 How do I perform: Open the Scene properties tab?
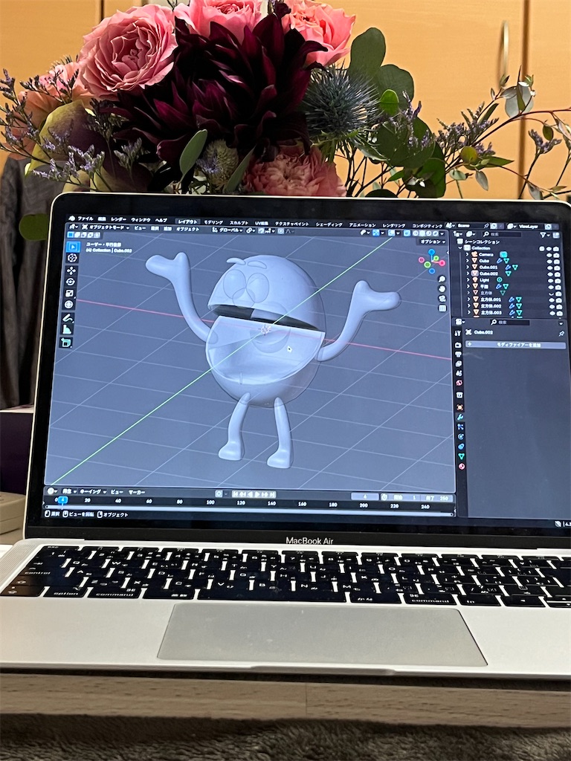coord(459,373)
